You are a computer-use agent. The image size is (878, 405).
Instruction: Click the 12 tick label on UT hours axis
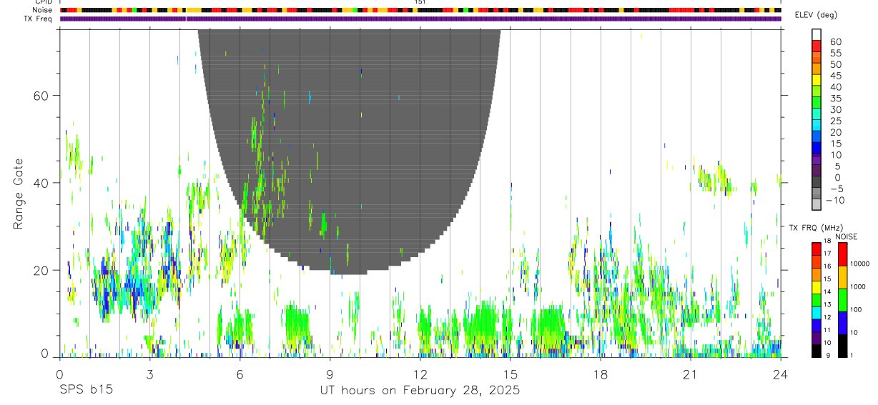click(420, 374)
